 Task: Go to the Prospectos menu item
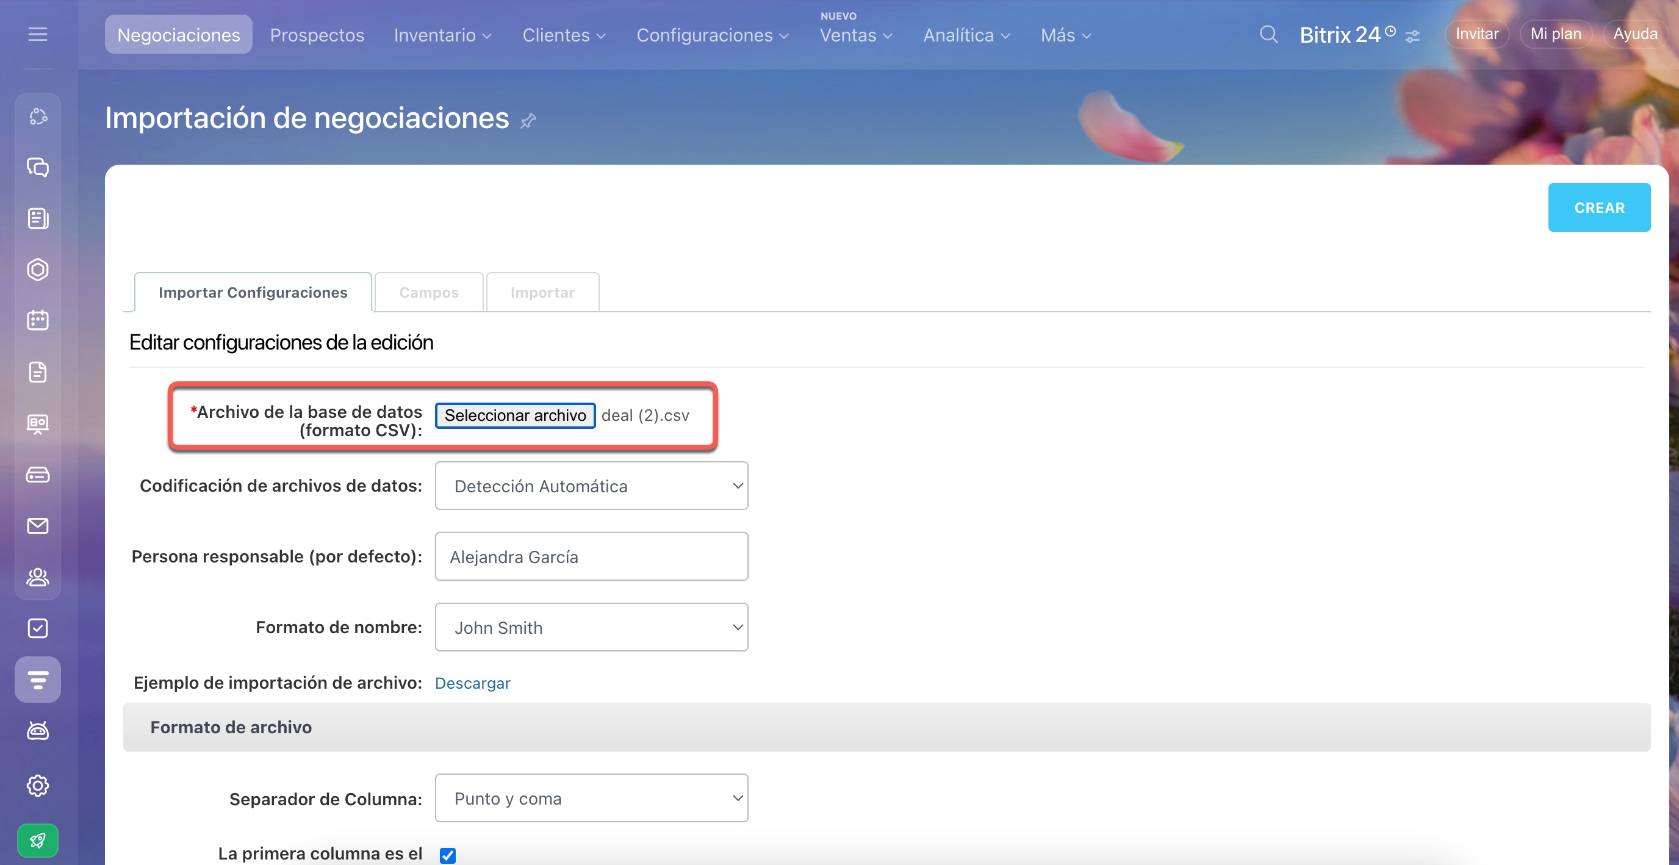coord(317,35)
